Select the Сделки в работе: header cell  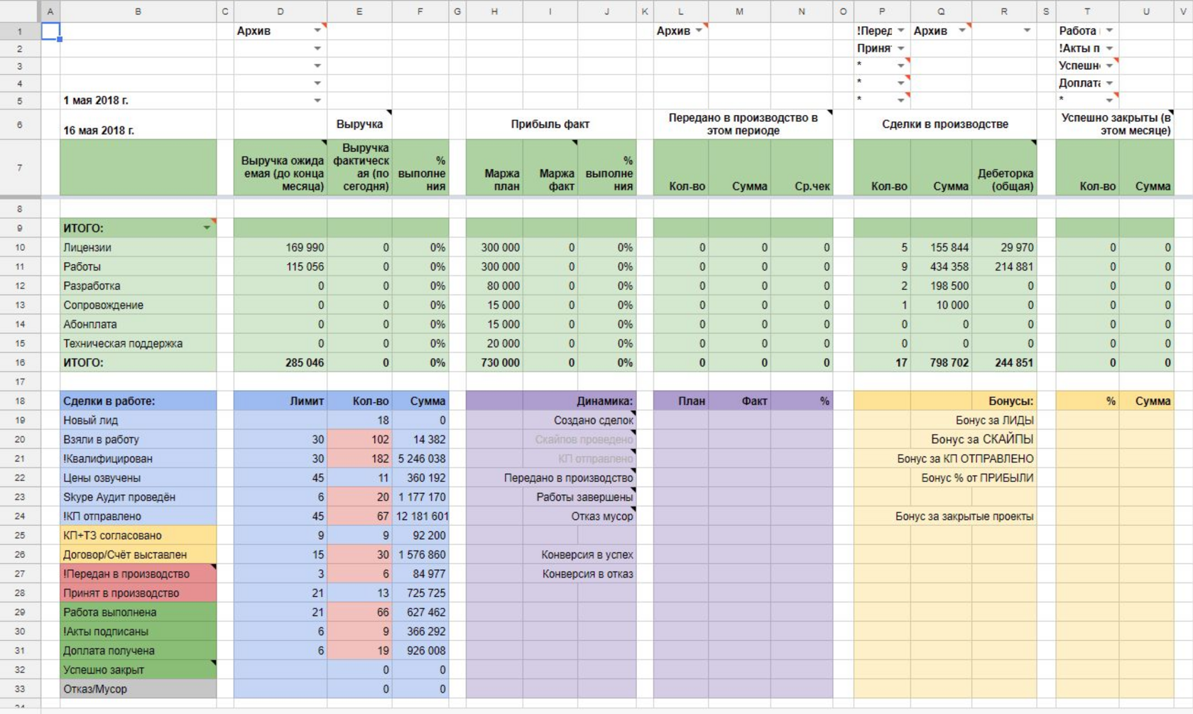pos(138,401)
